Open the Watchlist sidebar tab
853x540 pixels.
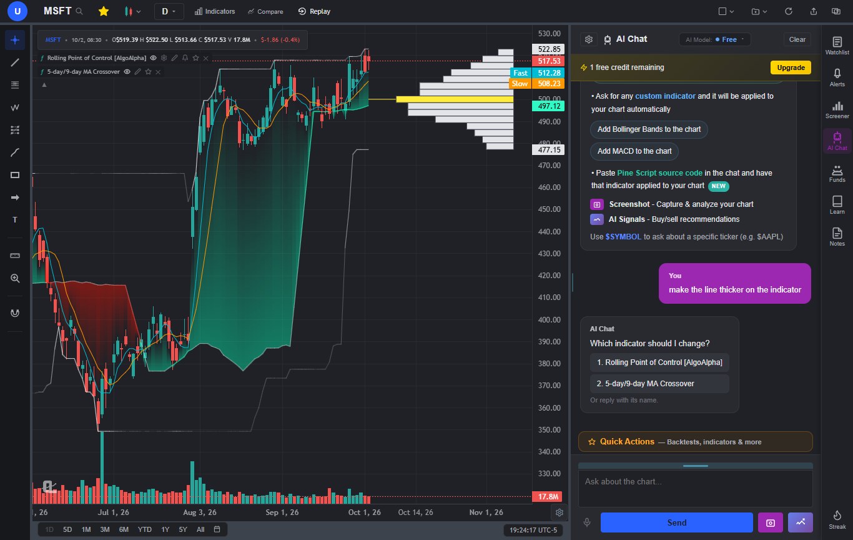[x=837, y=46]
